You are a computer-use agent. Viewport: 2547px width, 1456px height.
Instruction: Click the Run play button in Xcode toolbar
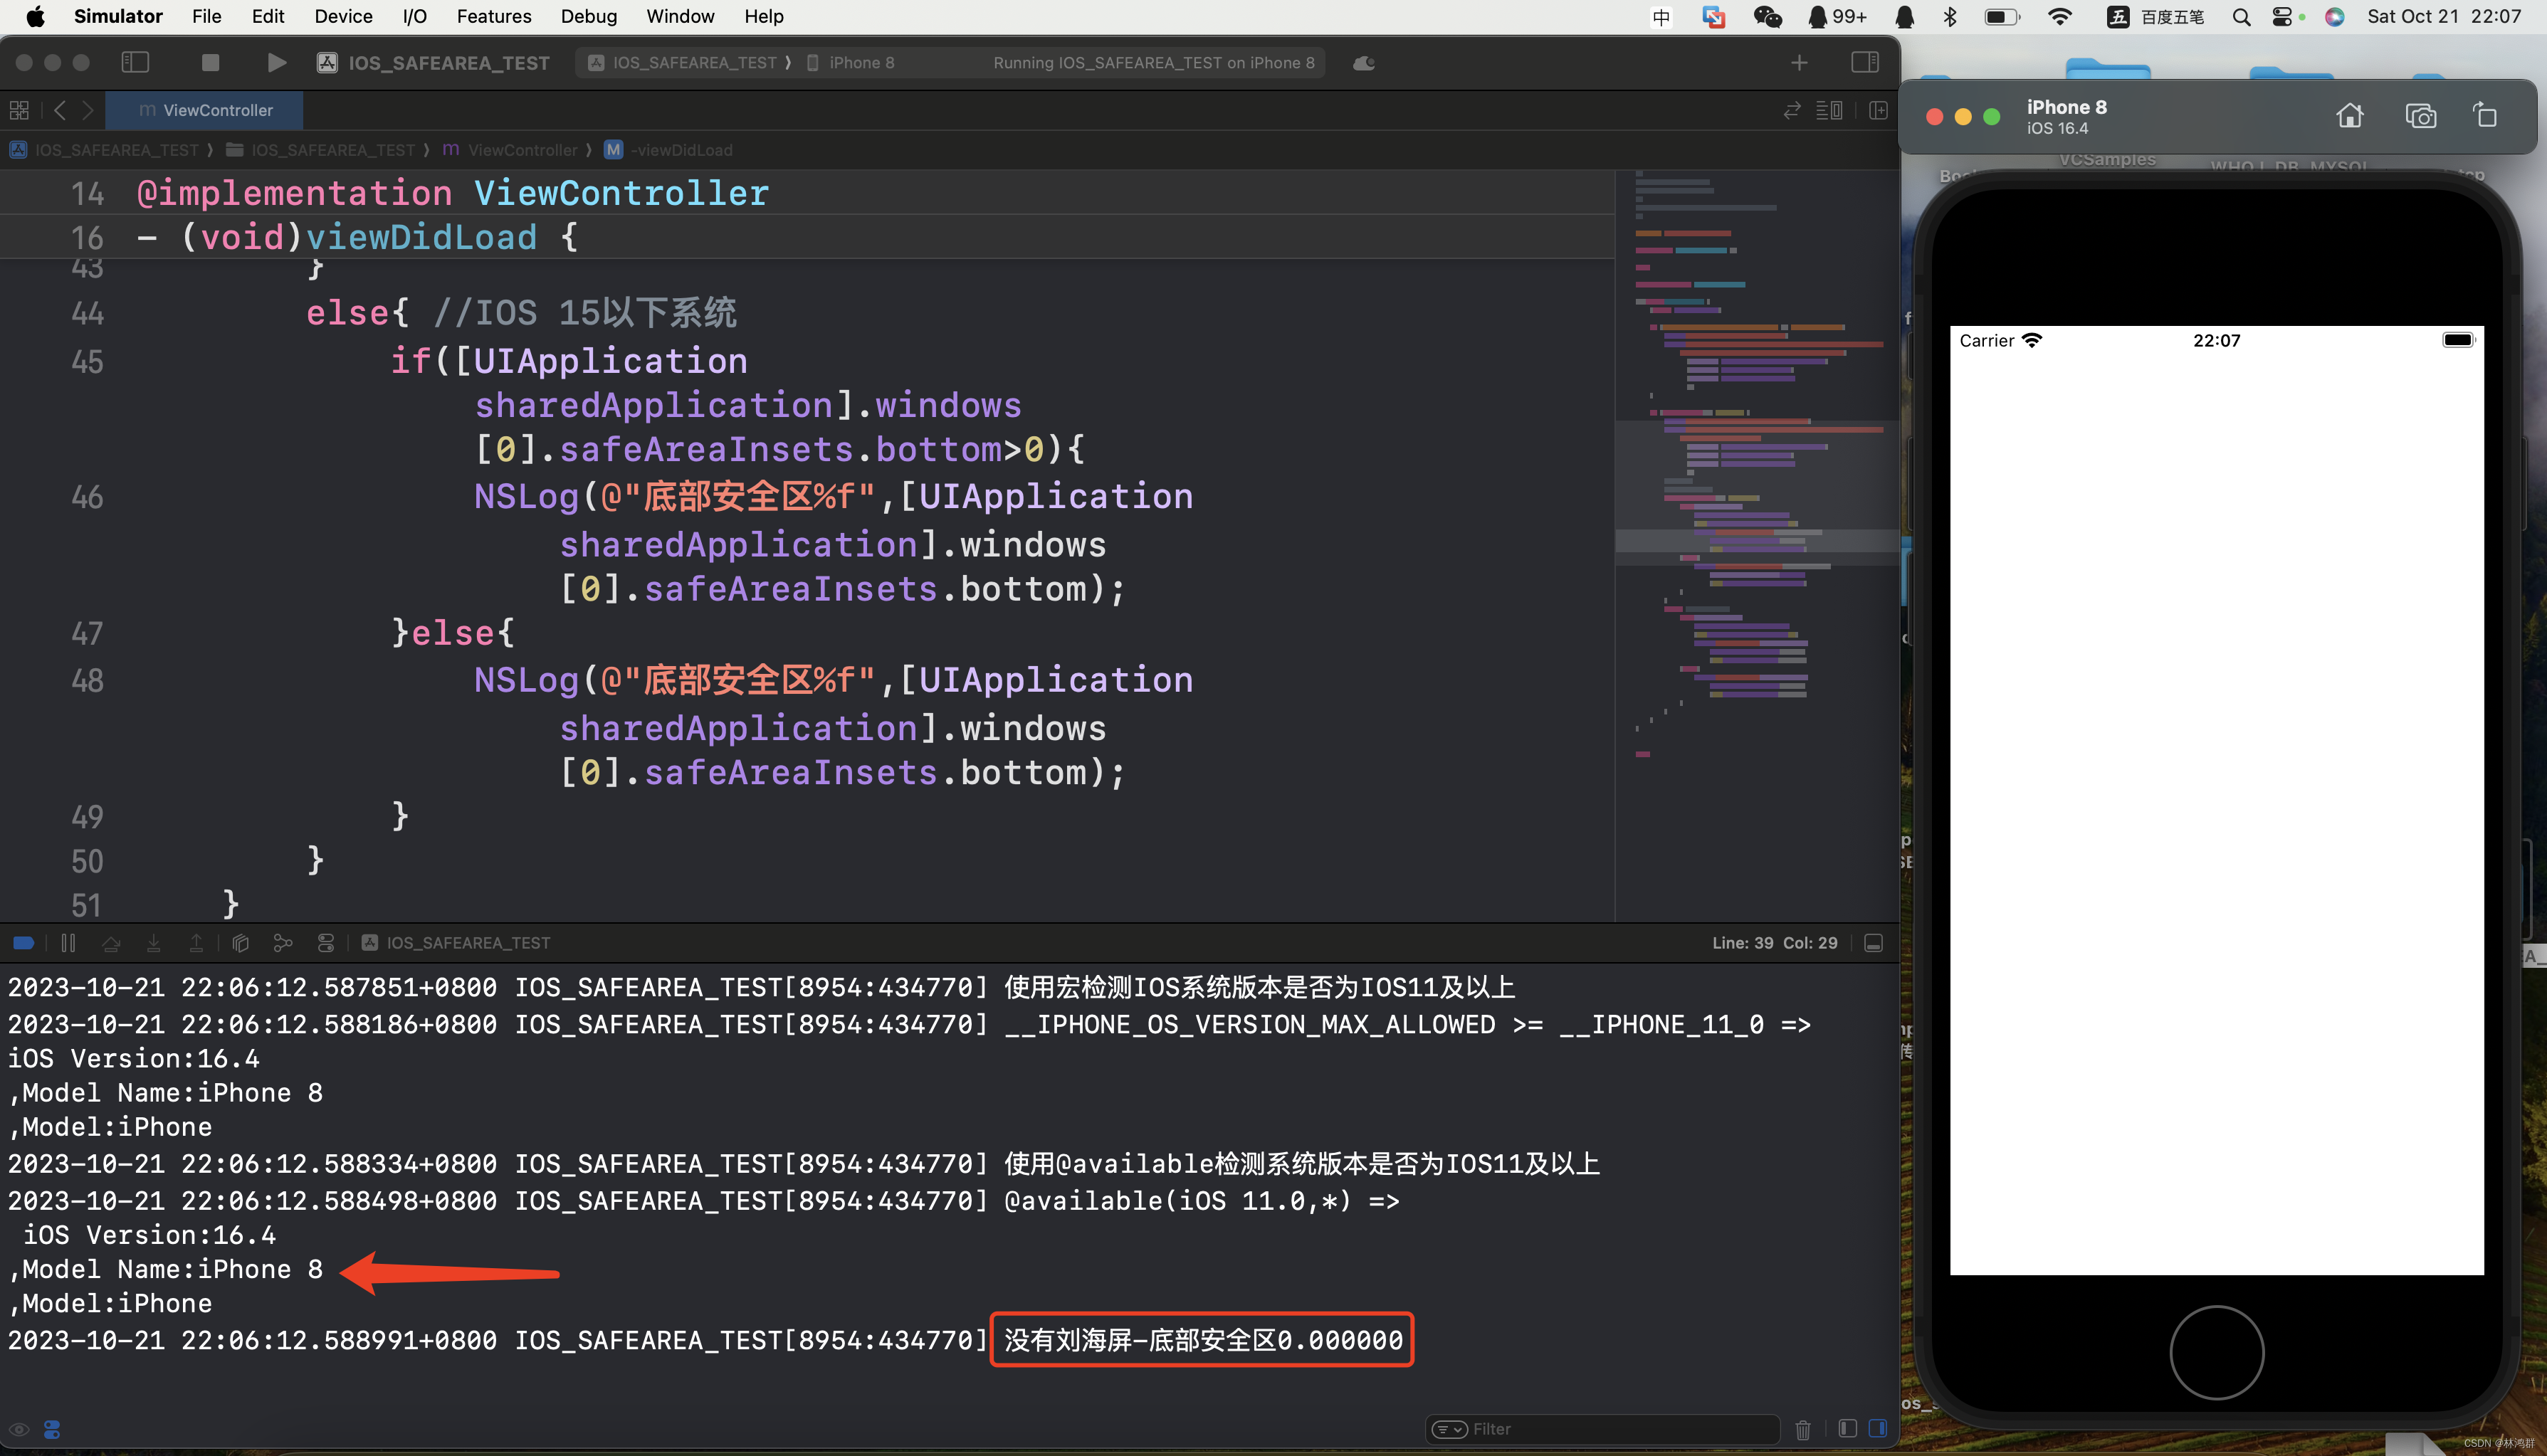pos(276,62)
